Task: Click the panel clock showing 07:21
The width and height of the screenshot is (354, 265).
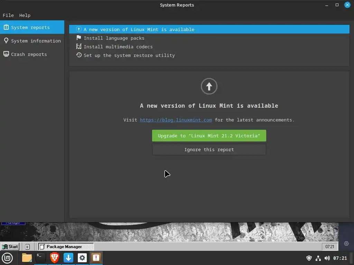Action: pos(340,258)
